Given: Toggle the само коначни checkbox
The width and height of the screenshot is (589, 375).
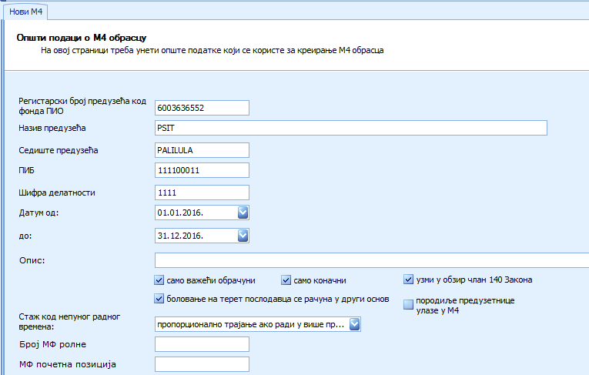Looking at the screenshot, I should 286,280.
